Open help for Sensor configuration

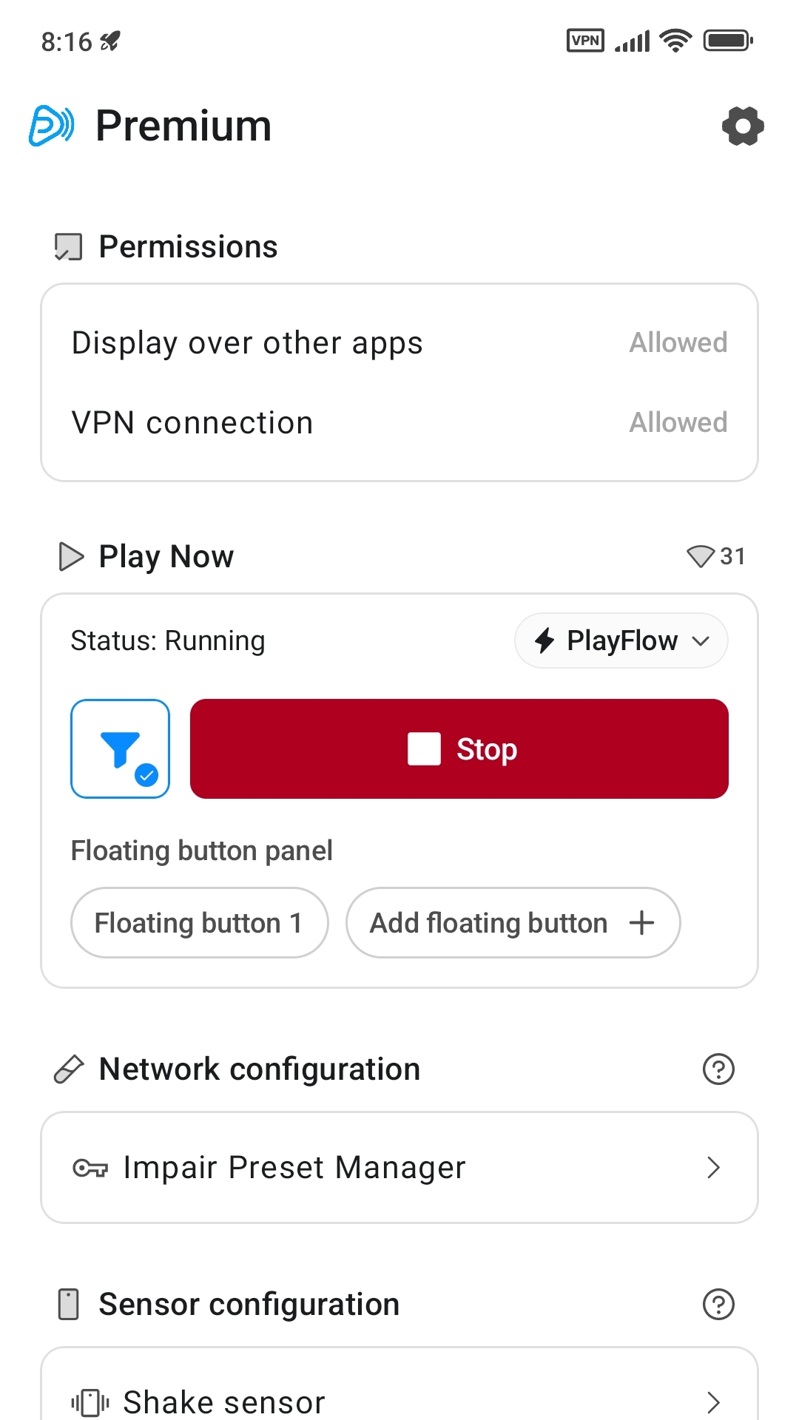718,1305
